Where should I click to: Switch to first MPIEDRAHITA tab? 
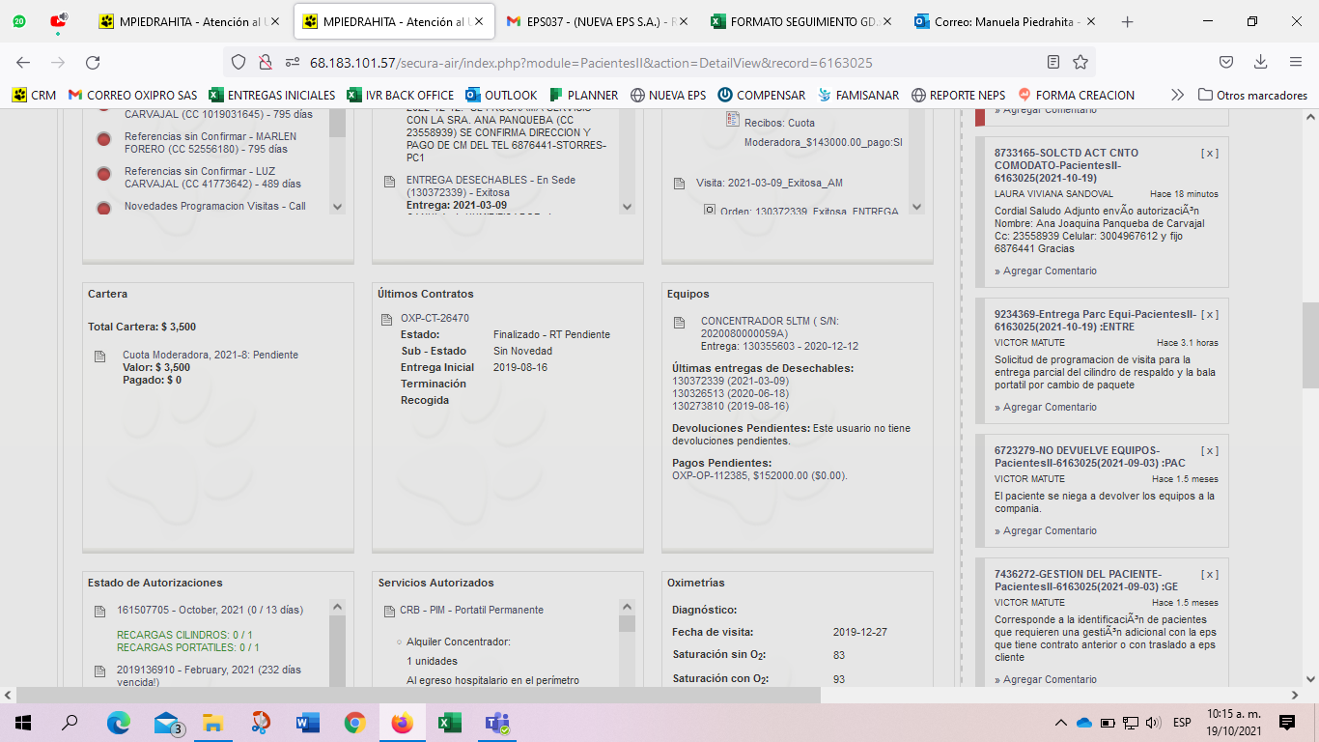190,21
